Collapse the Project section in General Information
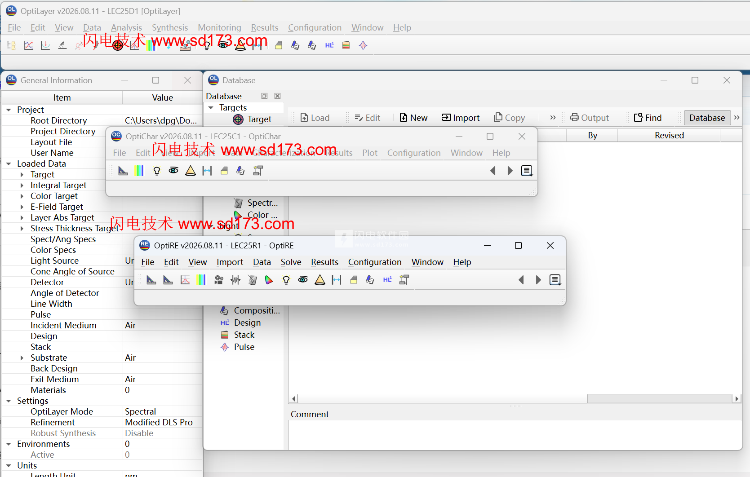 click(x=9, y=110)
